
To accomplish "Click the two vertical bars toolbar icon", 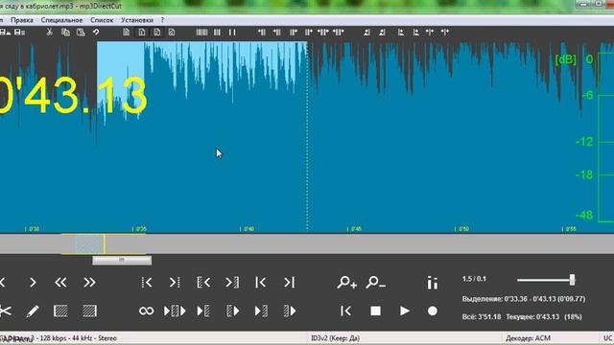I will pyautogui.click(x=232, y=32).
